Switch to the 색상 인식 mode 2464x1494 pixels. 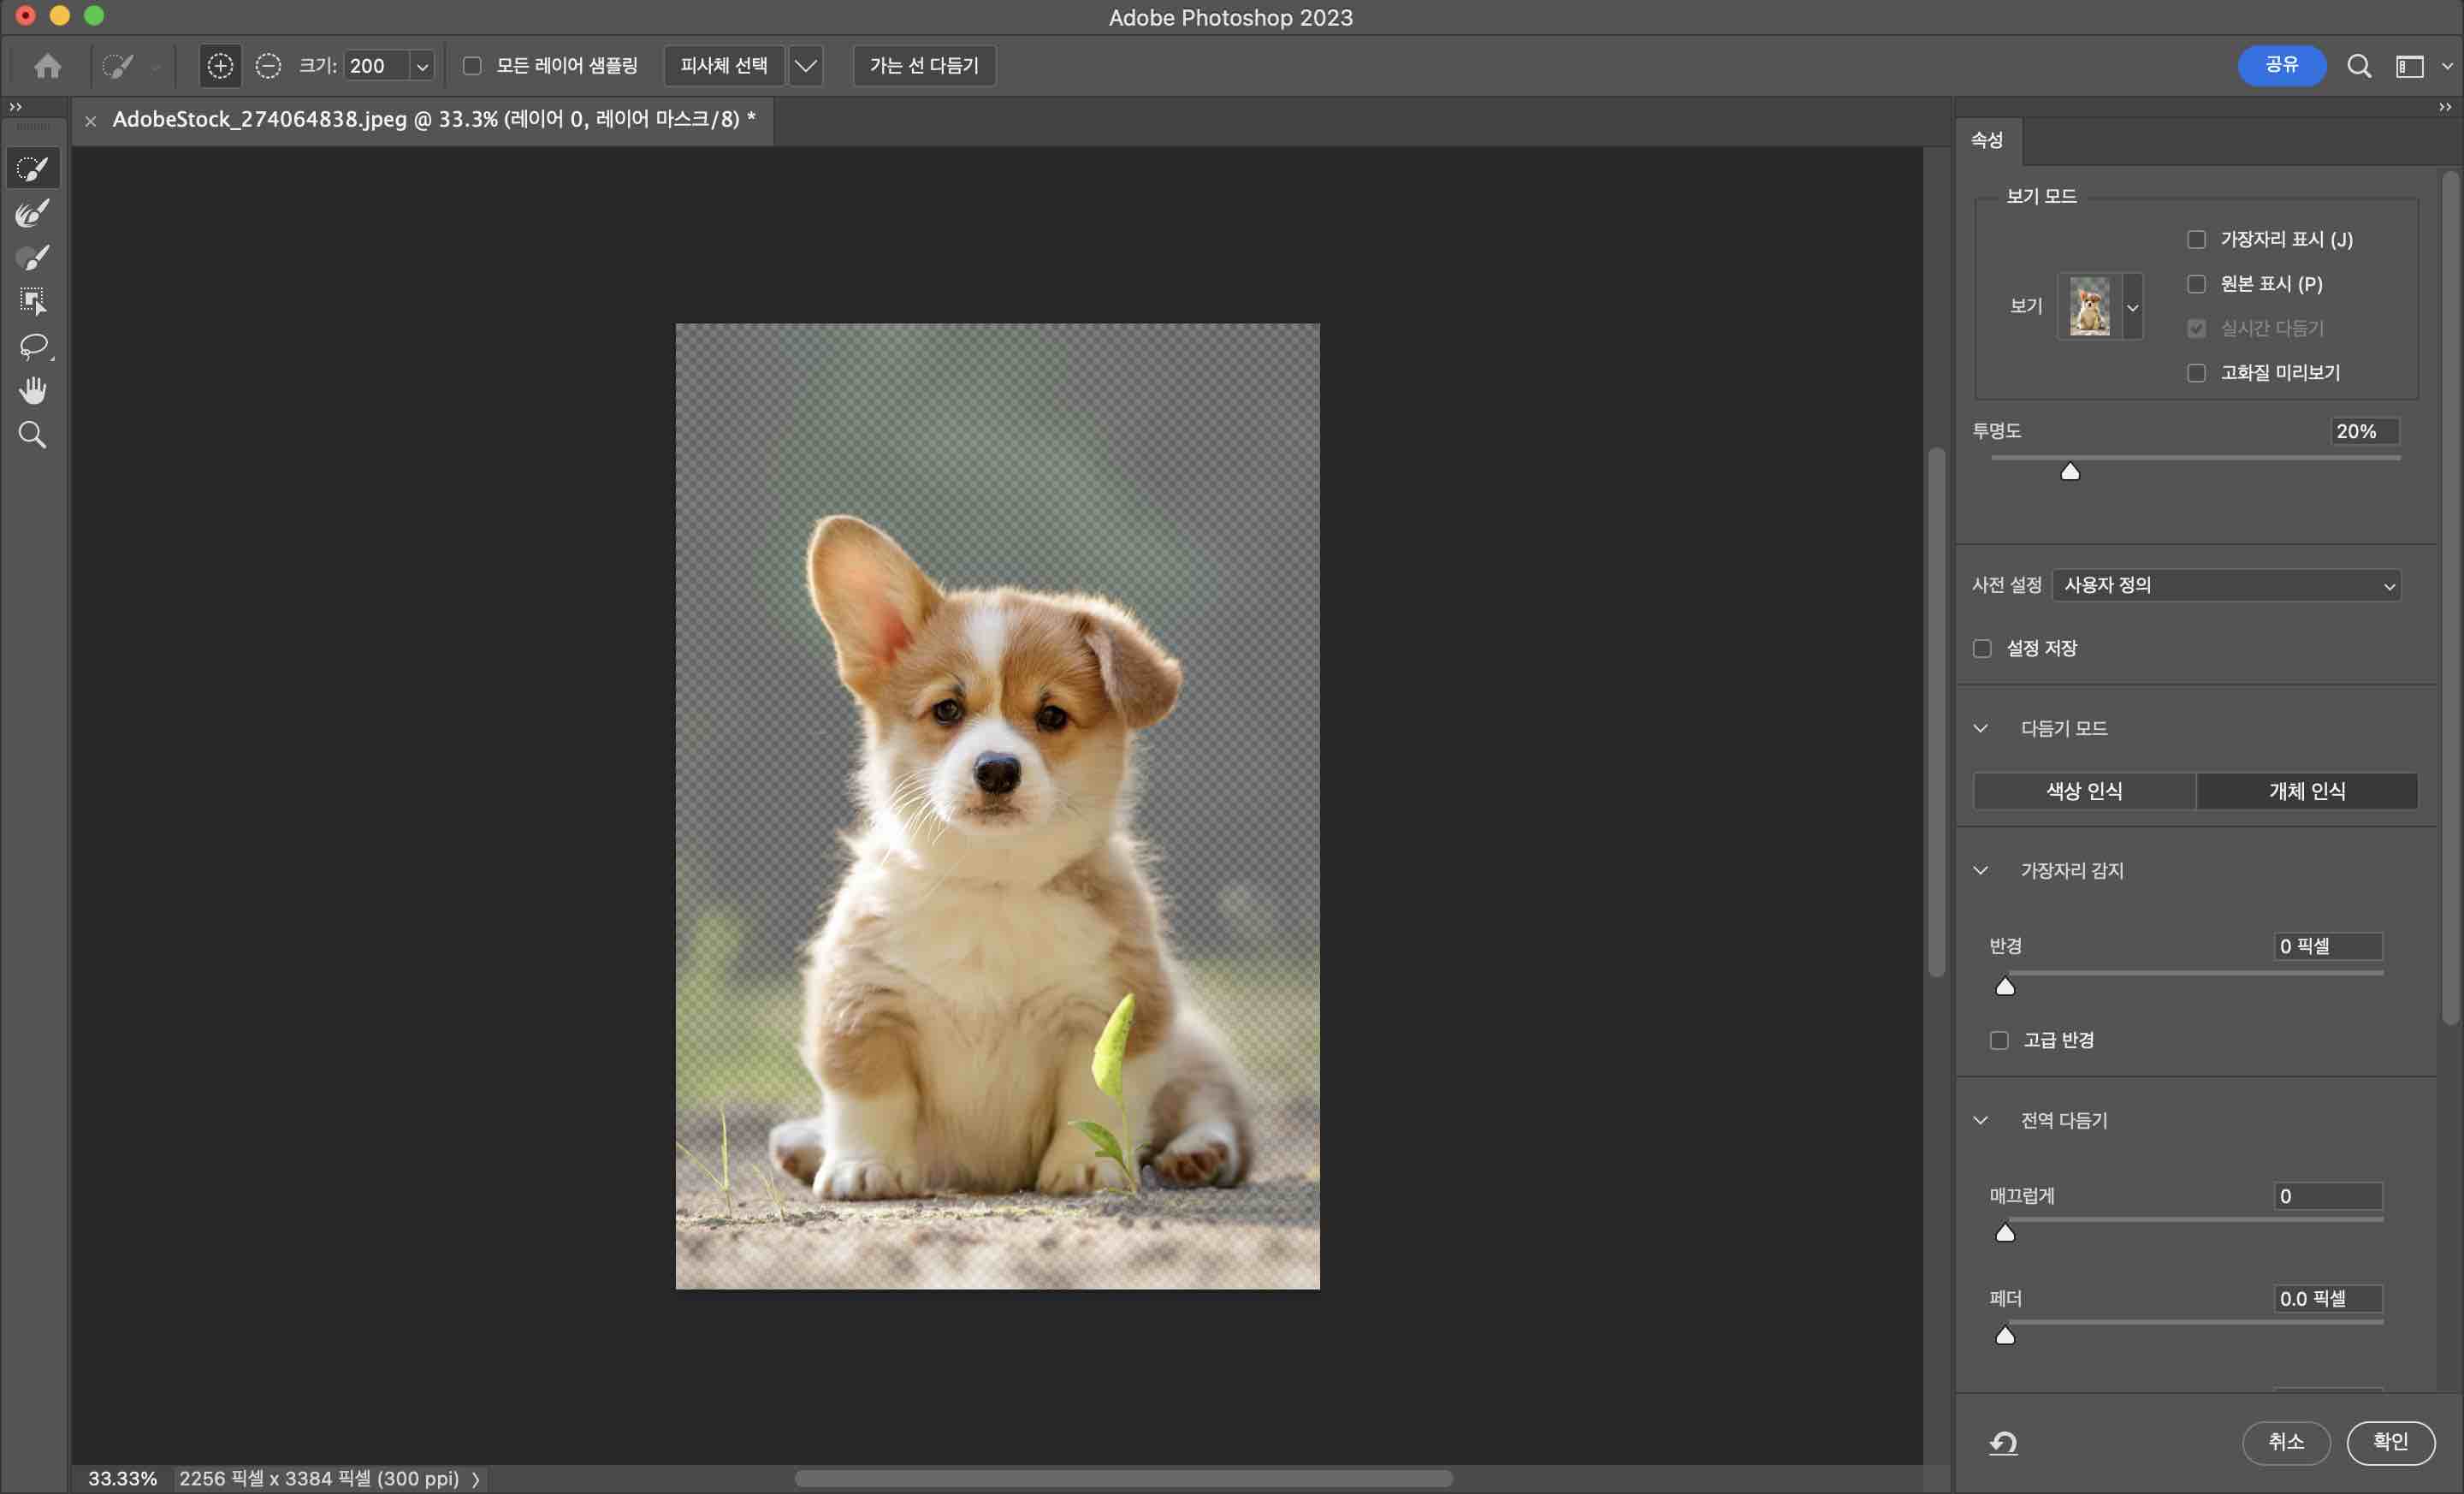click(x=2084, y=791)
